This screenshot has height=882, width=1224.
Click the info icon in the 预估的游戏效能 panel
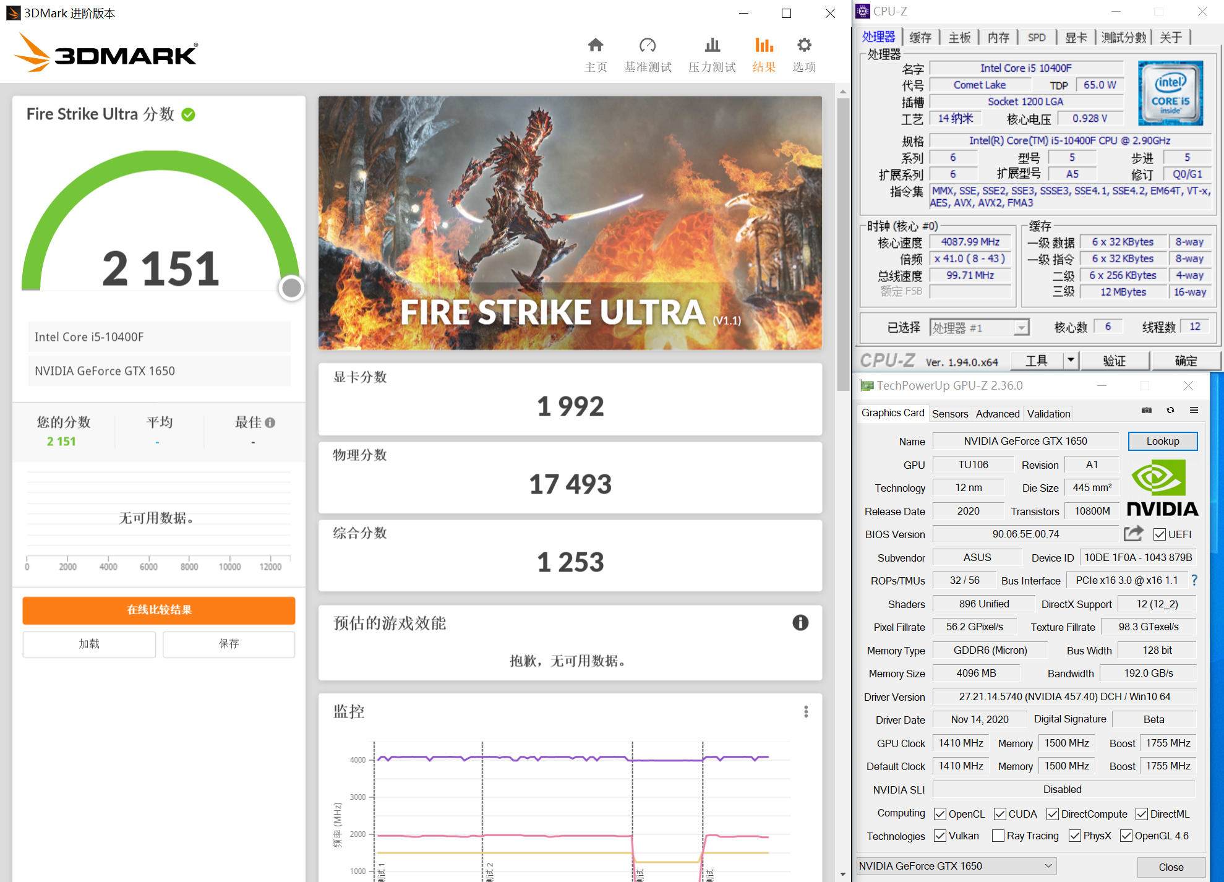(x=800, y=623)
